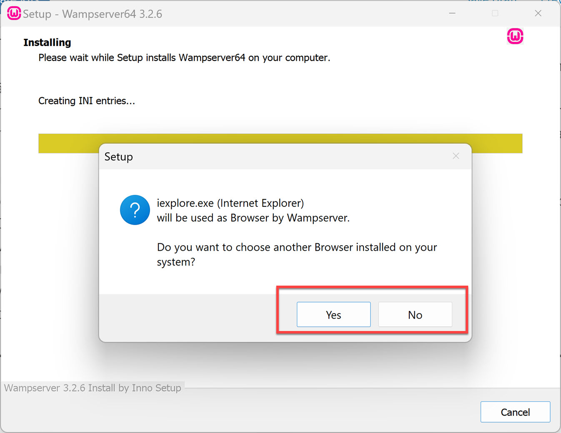561x433 pixels.
Task: Click No to keep Internet Explorer
Action: click(415, 314)
